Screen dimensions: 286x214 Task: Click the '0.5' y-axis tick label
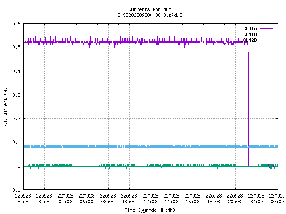[x=17, y=47]
